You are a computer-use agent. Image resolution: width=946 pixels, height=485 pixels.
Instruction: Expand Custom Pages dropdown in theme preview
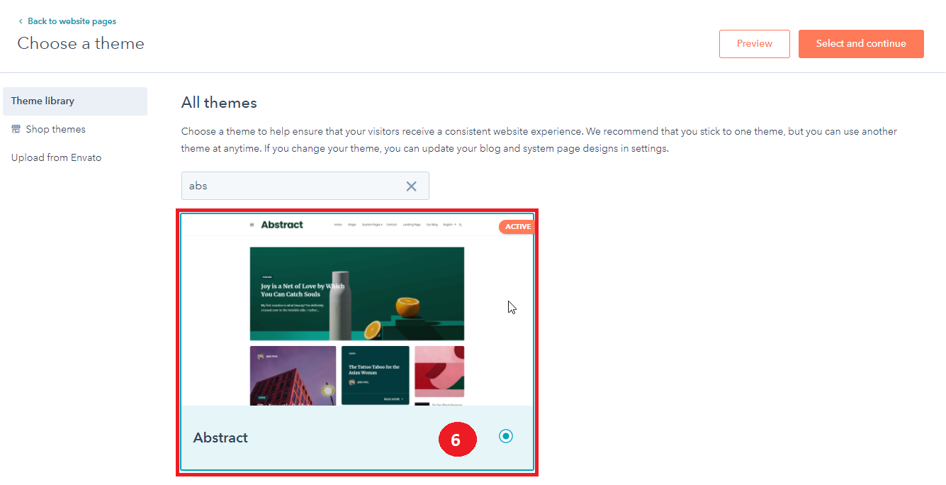371,225
